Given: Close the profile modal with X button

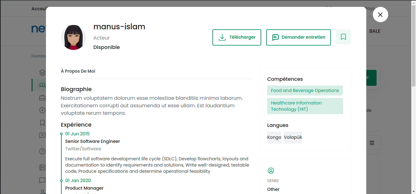Looking at the screenshot, I should pos(380,15).
